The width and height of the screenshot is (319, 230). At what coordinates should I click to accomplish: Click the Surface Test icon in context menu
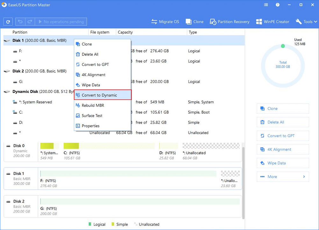pos(78,115)
